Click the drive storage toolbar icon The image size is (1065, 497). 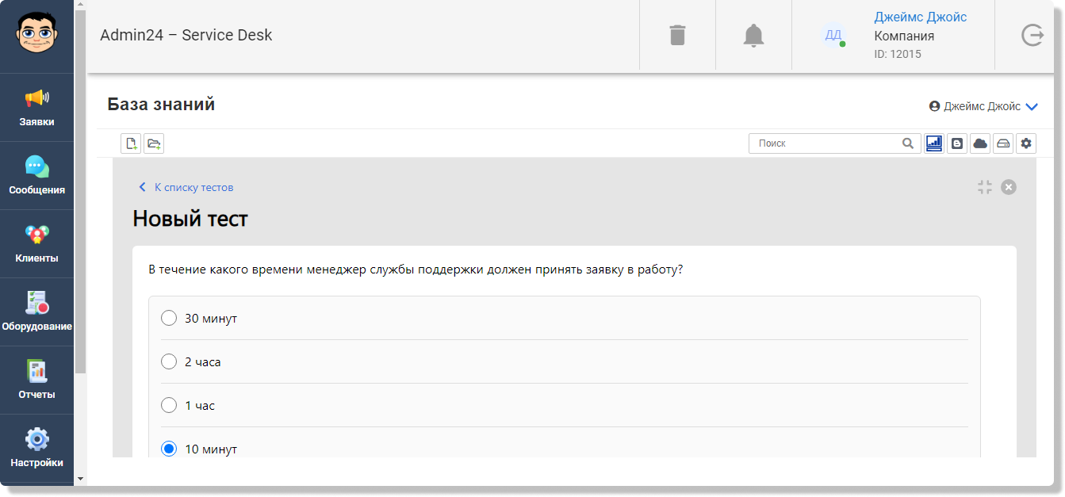[x=1003, y=143]
